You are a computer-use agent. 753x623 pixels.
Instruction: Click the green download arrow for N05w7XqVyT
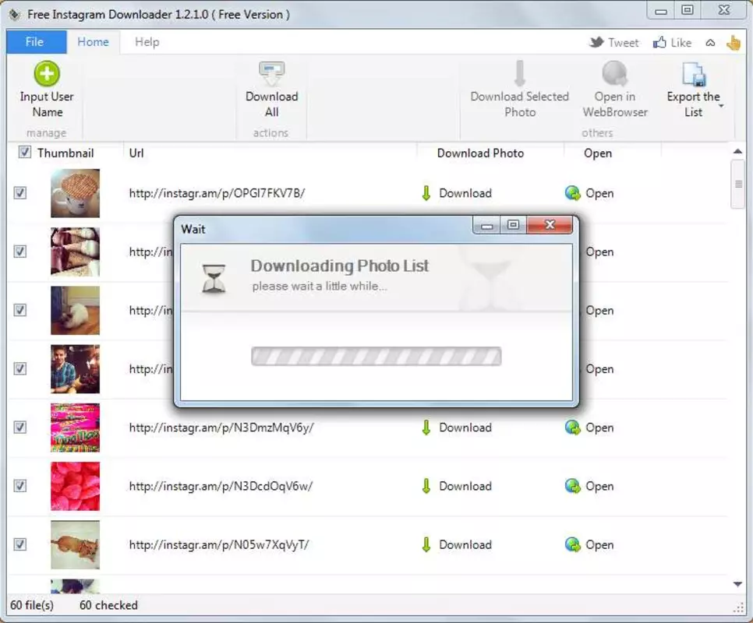[x=426, y=544]
